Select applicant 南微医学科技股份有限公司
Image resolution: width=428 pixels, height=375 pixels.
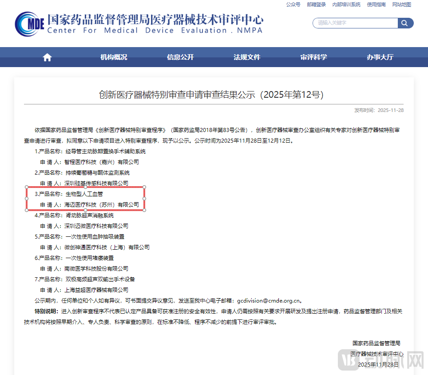96,268
